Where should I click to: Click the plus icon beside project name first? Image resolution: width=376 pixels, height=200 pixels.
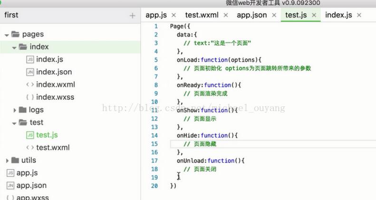[x=132, y=16]
